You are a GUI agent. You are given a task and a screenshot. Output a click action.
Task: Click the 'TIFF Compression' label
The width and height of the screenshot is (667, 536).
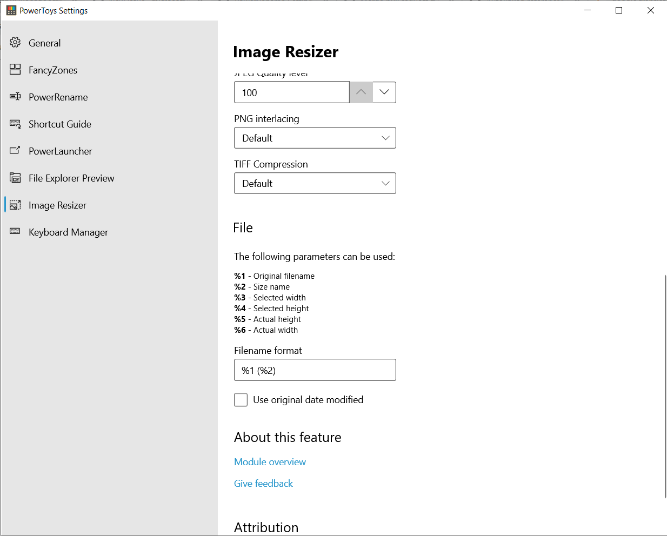[271, 164]
